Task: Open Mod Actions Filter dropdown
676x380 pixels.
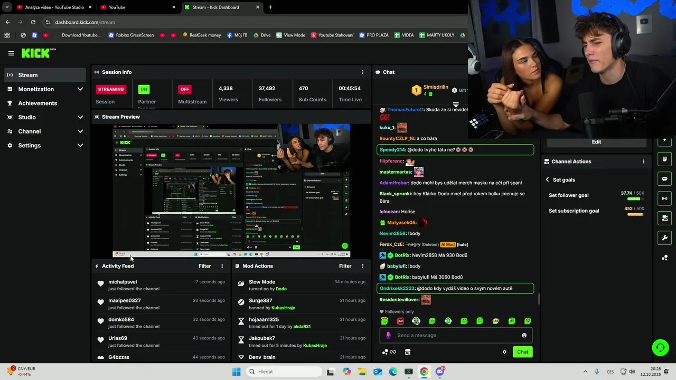Action: pos(345,266)
